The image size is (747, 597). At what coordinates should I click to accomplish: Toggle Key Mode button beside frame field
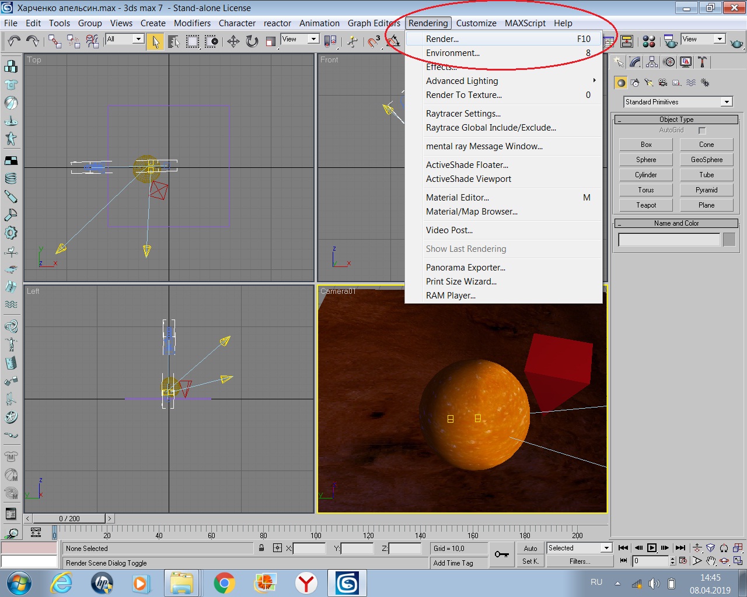click(x=623, y=561)
